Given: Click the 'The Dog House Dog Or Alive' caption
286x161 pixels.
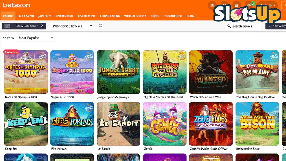Looking at the screenshot, I should [x=256, y=97].
